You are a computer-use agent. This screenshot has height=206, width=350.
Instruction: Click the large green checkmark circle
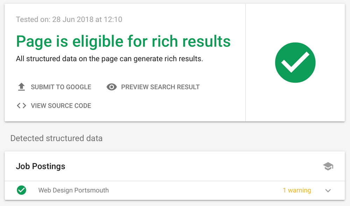click(295, 63)
